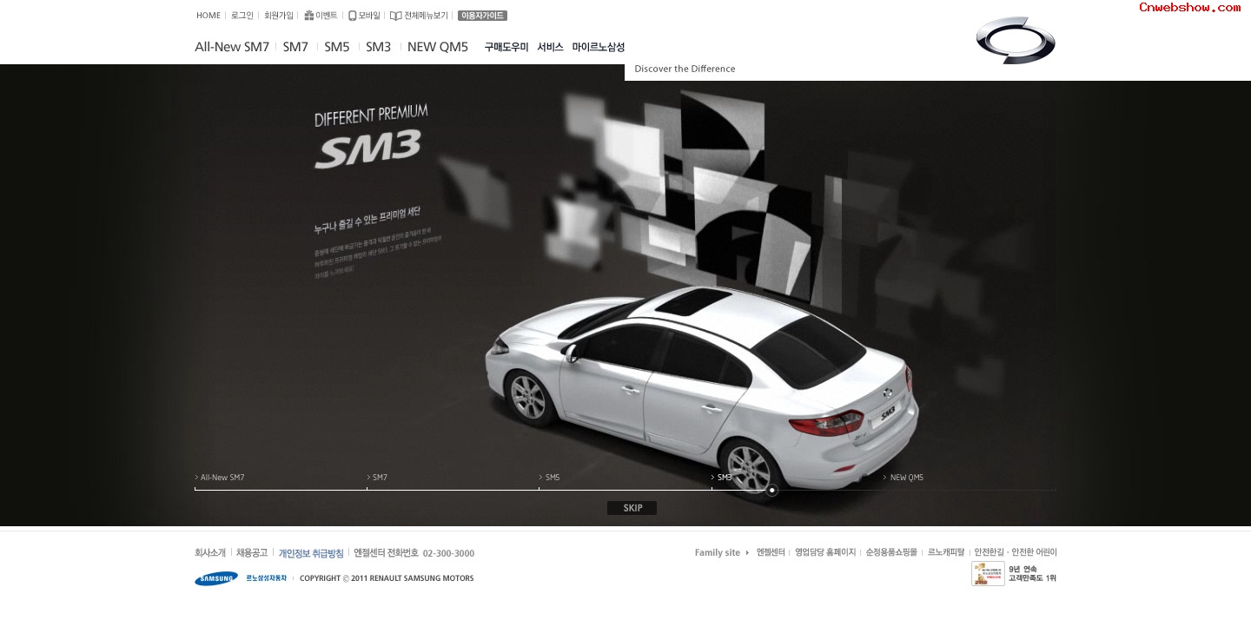1251x640 pixels.
Task: Click the Renault Samsung logo emblem
Action: point(1015,40)
